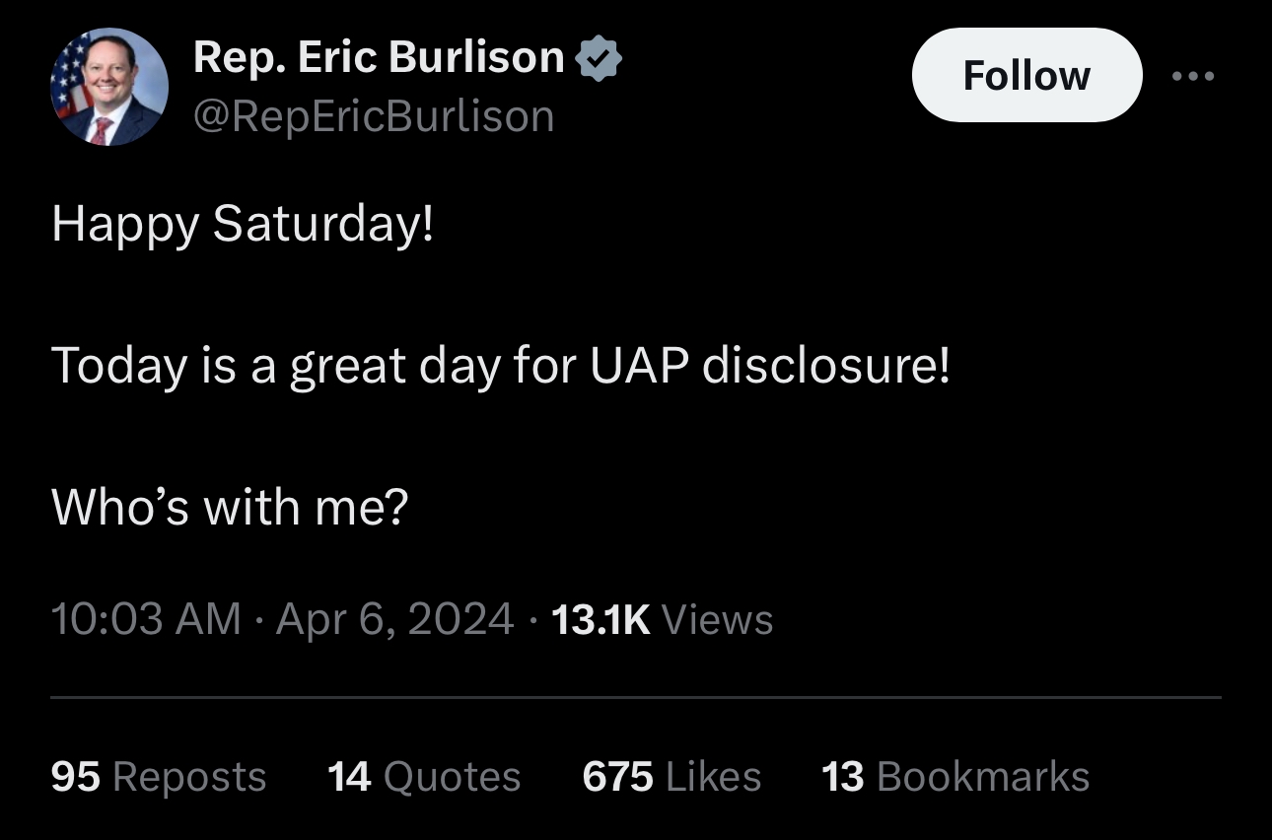
Task: Click the "Who's with me?" line
Action: (x=229, y=507)
